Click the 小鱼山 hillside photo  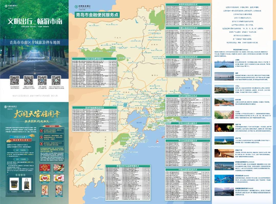point(224,89)
